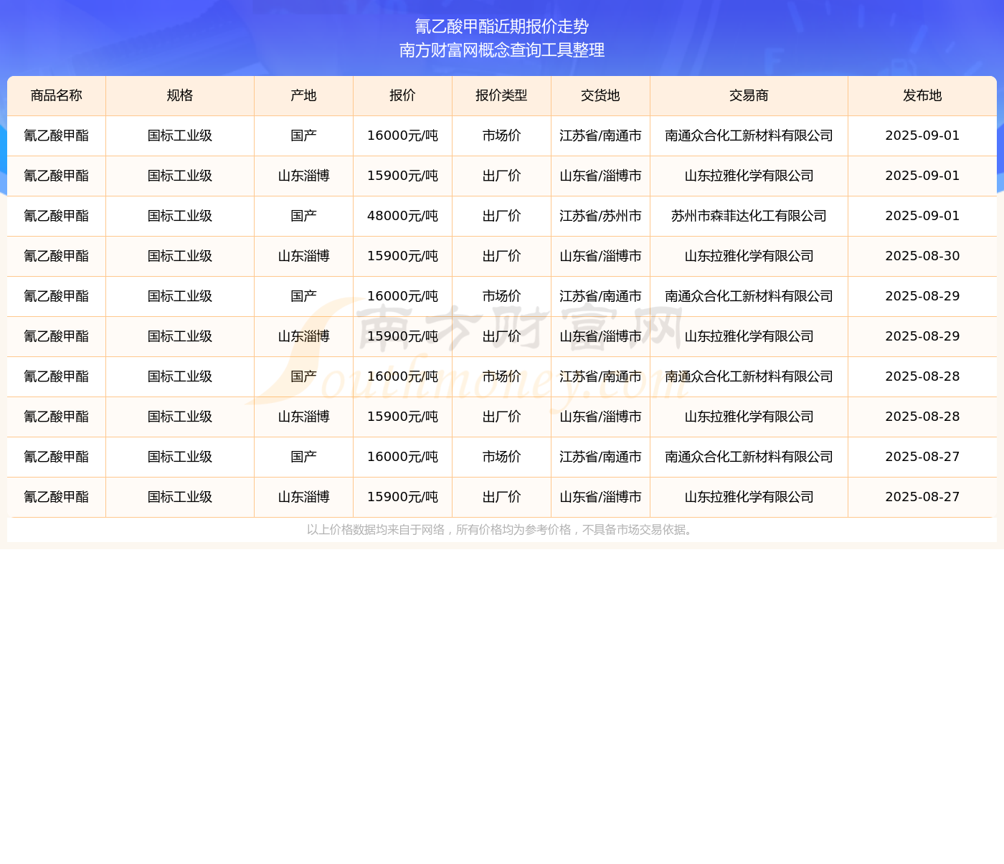The image size is (1004, 864).
Task: Select the 规格 column header
Action: [180, 95]
